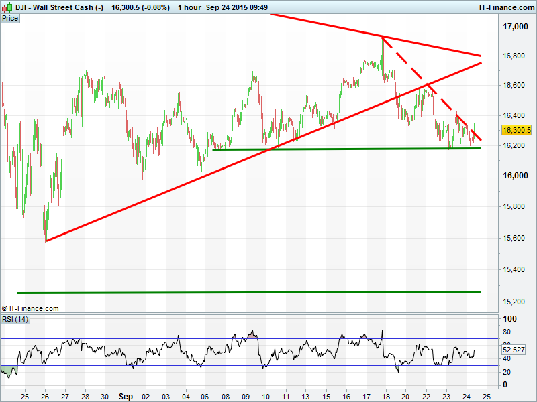Click the Price panel label
The image size is (537, 402).
tap(10, 18)
